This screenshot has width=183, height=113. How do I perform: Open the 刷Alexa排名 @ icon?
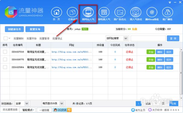tap(152, 12)
